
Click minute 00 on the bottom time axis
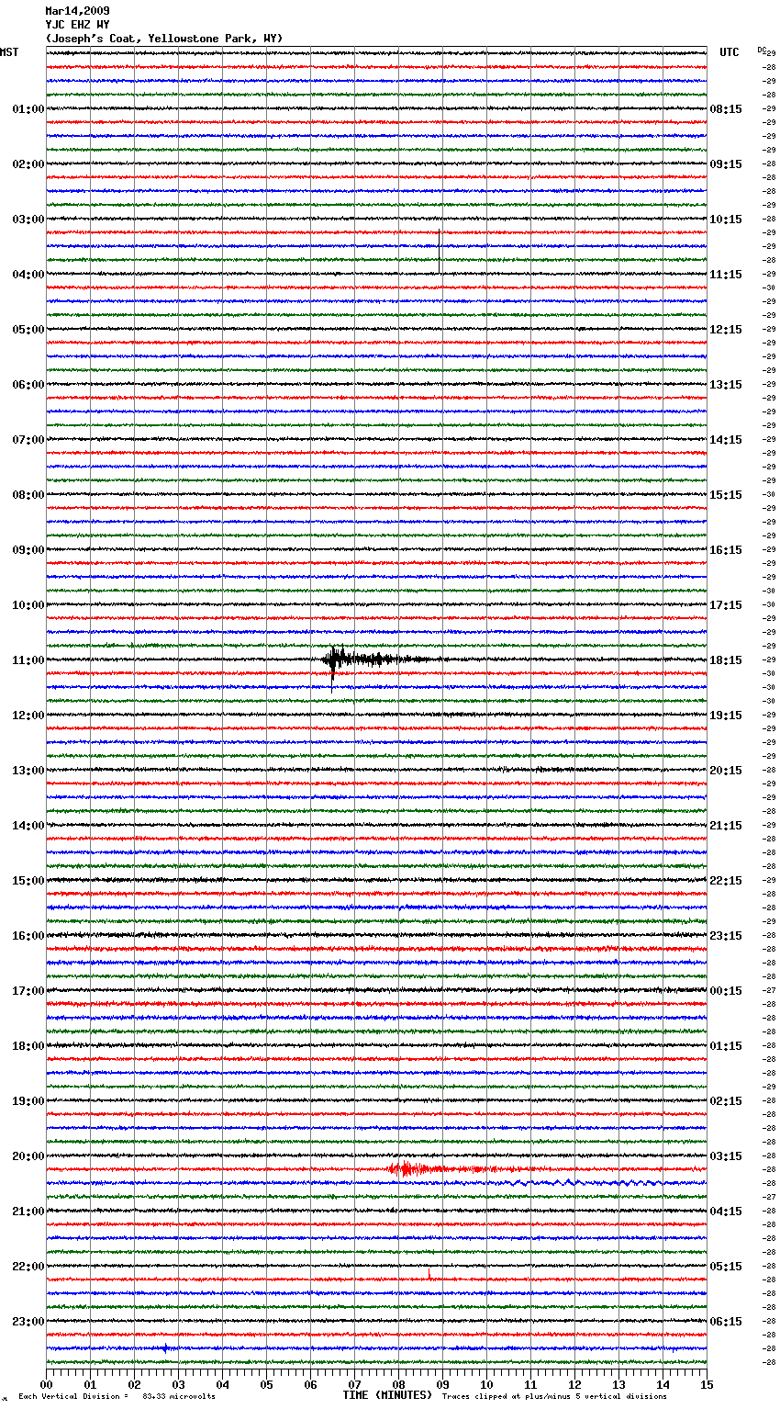[x=46, y=1384]
